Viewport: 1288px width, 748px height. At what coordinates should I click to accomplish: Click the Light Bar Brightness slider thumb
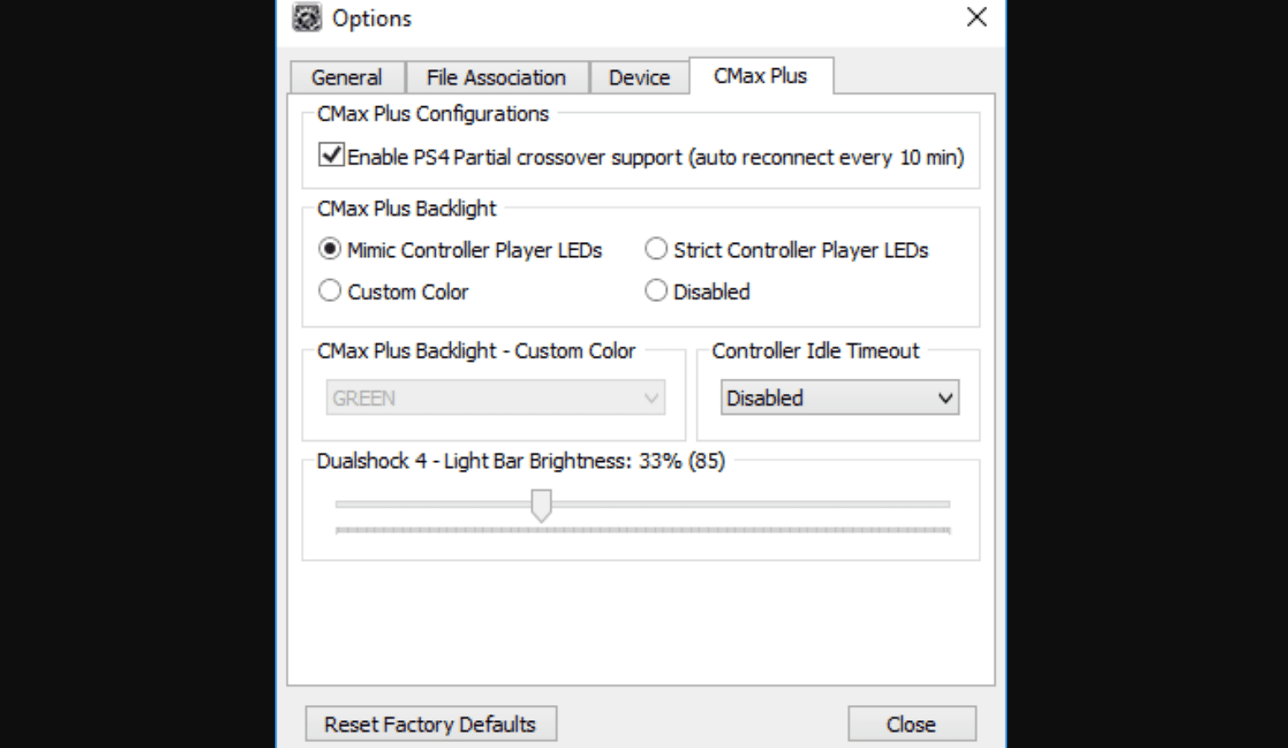pos(541,505)
